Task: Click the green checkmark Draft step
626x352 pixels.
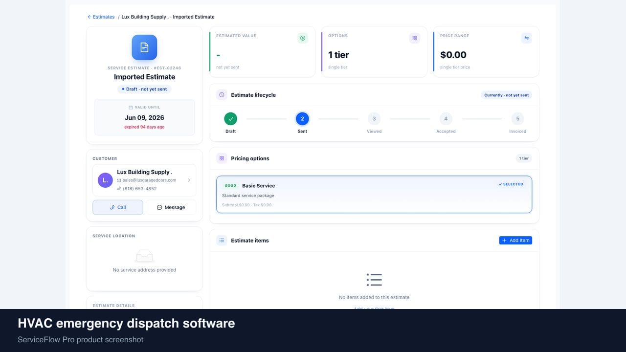Action: pos(230,119)
